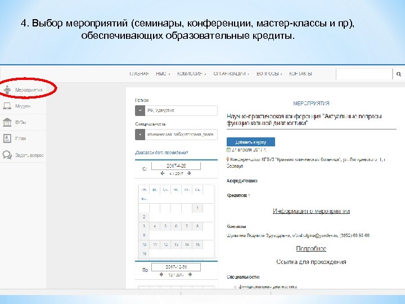Select day 11 in the start calendar
The width and height of the screenshot is (405, 304).
pyautogui.click(x=155, y=244)
